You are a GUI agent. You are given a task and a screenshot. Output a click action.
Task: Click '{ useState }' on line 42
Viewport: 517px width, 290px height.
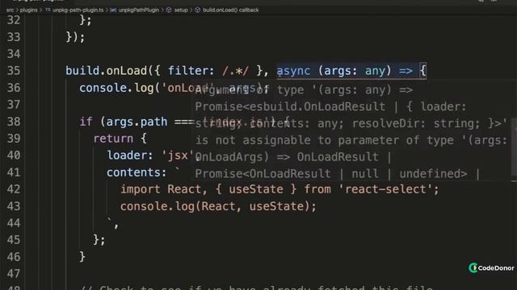256,189
